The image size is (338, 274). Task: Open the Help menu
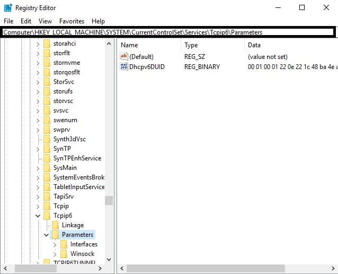tap(98, 21)
